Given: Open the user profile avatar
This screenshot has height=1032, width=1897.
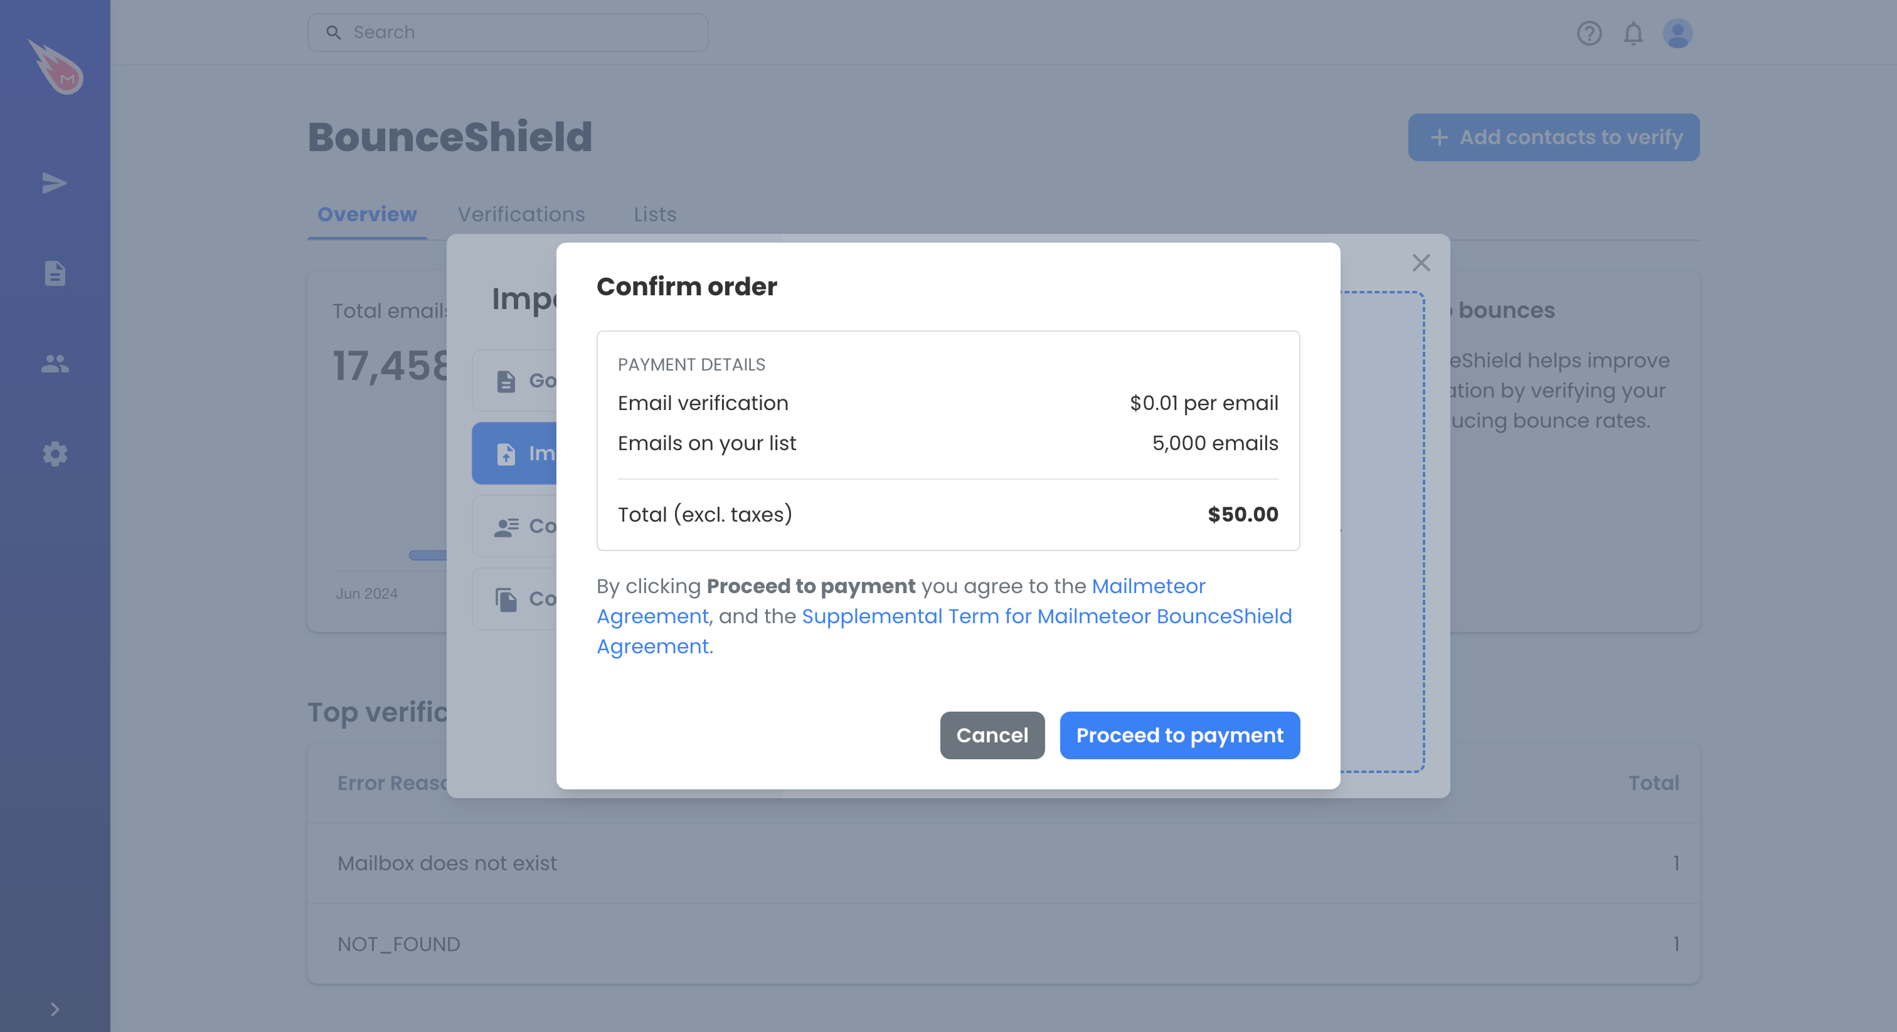Looking at the screenshot, I should [1677, 33].
